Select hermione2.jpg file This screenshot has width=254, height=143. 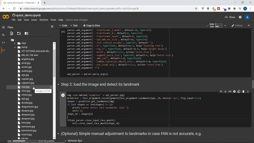tap(29, 131)
